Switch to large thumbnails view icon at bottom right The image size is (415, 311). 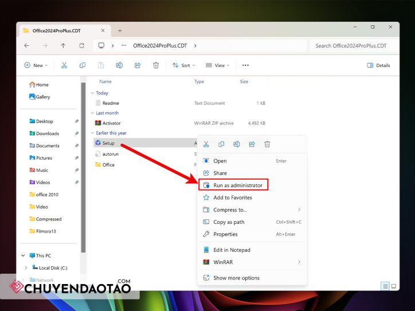pos(394,286)
